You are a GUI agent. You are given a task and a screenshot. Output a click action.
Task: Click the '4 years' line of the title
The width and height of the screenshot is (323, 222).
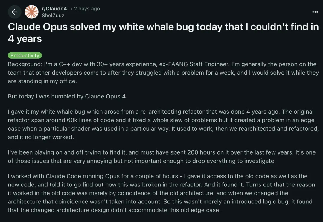[x=25, y=39]
